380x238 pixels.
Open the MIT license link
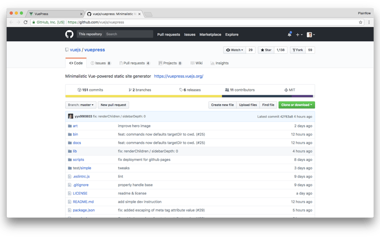tap(290, 90)
